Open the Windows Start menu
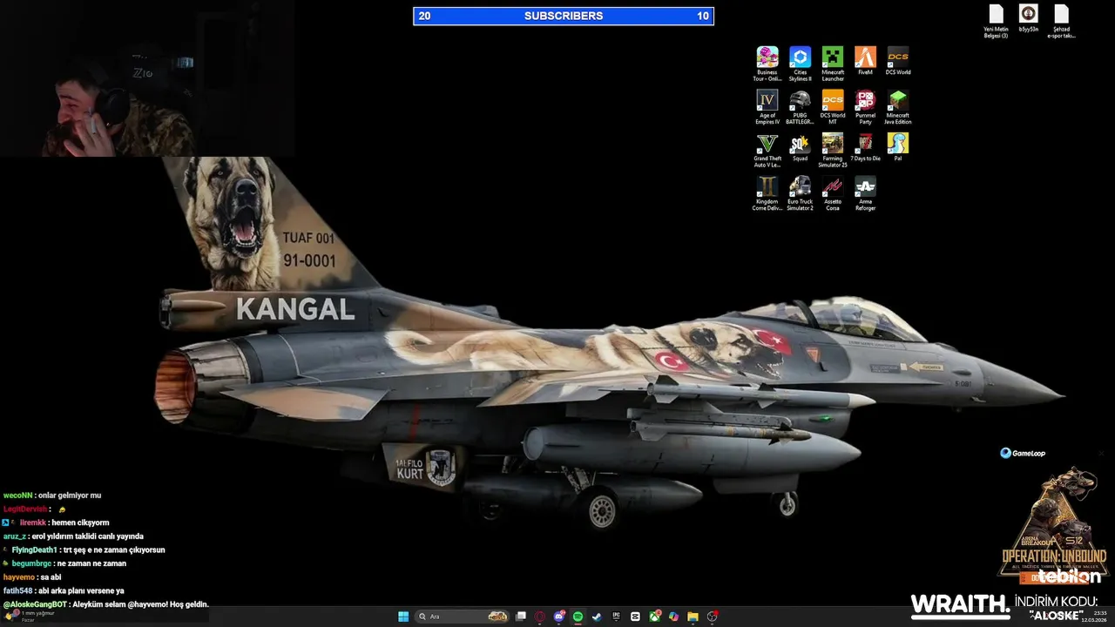 tap(403, 617)
